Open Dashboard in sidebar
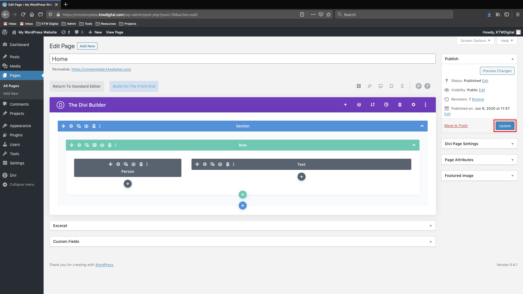 point(22,45)
